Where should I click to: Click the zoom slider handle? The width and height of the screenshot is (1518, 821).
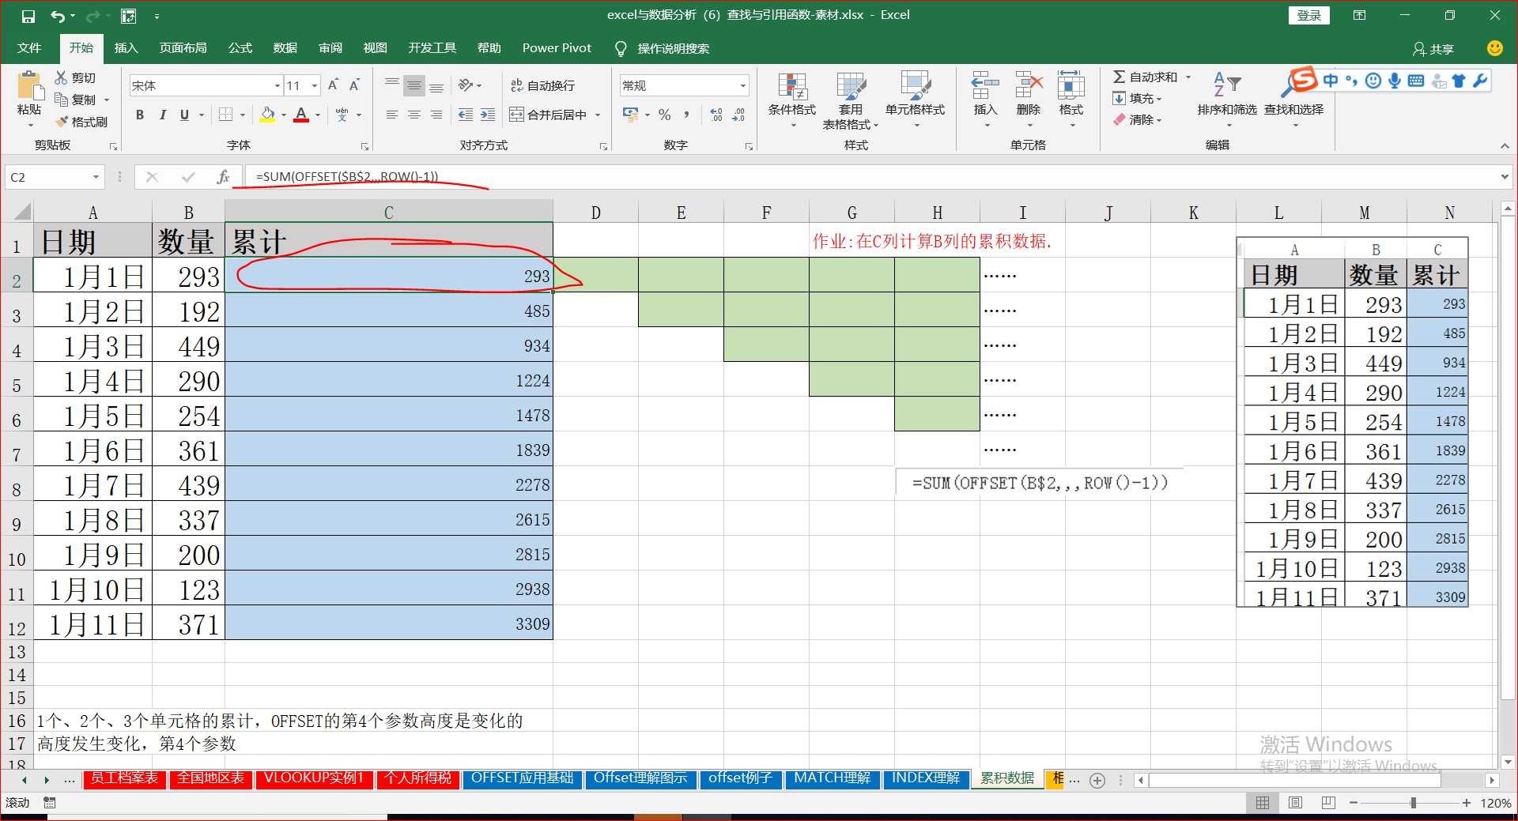[x=1413, y=803]
